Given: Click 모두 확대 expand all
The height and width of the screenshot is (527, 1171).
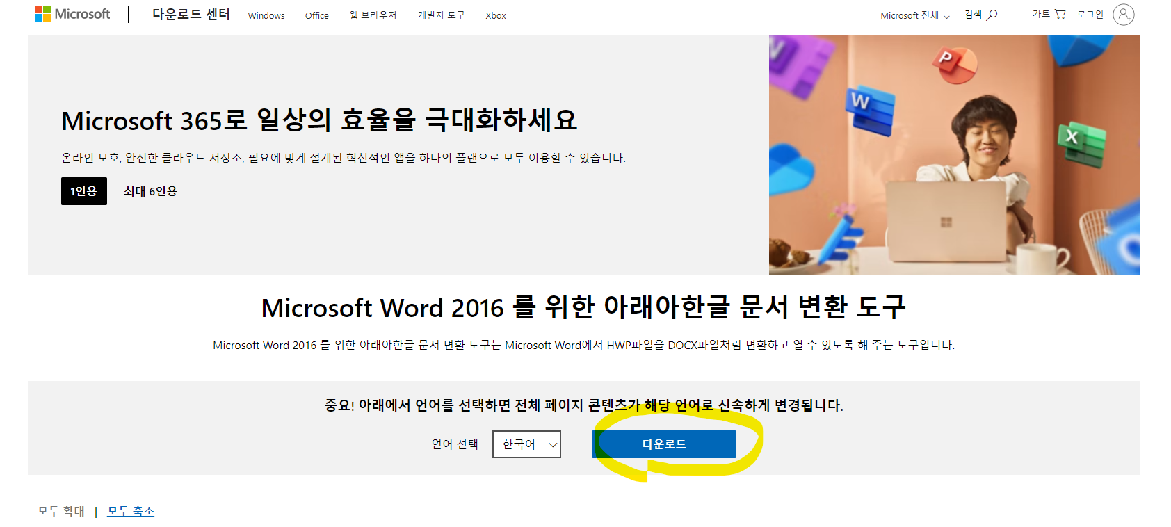Looking at the screenshot, I should 61,511.
